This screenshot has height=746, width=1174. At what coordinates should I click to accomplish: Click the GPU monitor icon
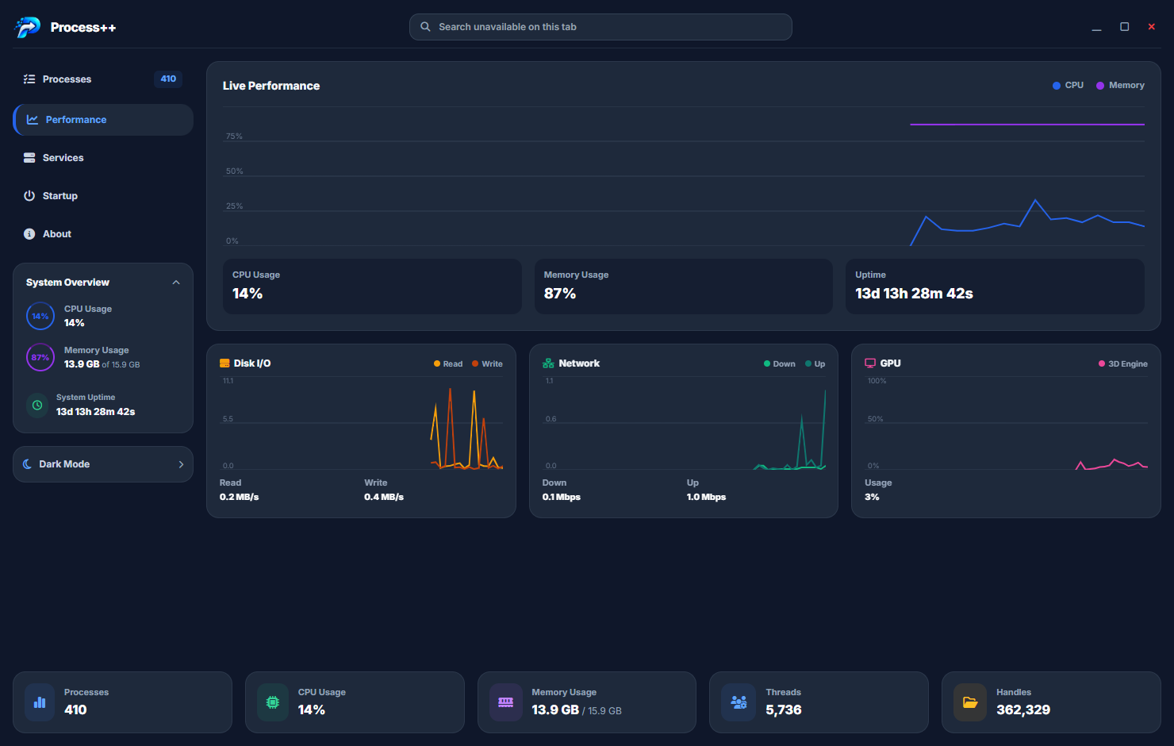[x=870, y=363]
